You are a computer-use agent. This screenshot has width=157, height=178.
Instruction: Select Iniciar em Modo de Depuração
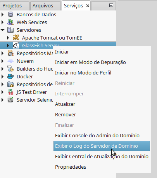pos(90,62)
